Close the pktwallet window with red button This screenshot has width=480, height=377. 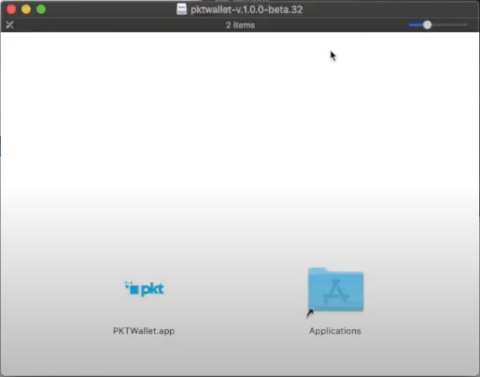[11, 10]
